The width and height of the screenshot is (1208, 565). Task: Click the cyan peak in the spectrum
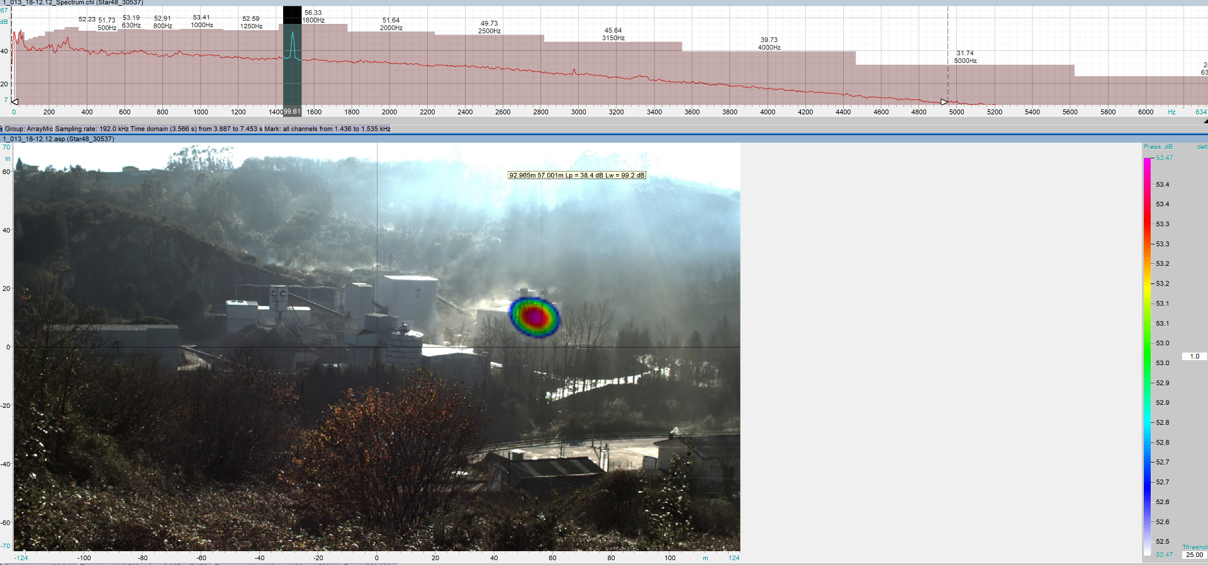point(292,44)
